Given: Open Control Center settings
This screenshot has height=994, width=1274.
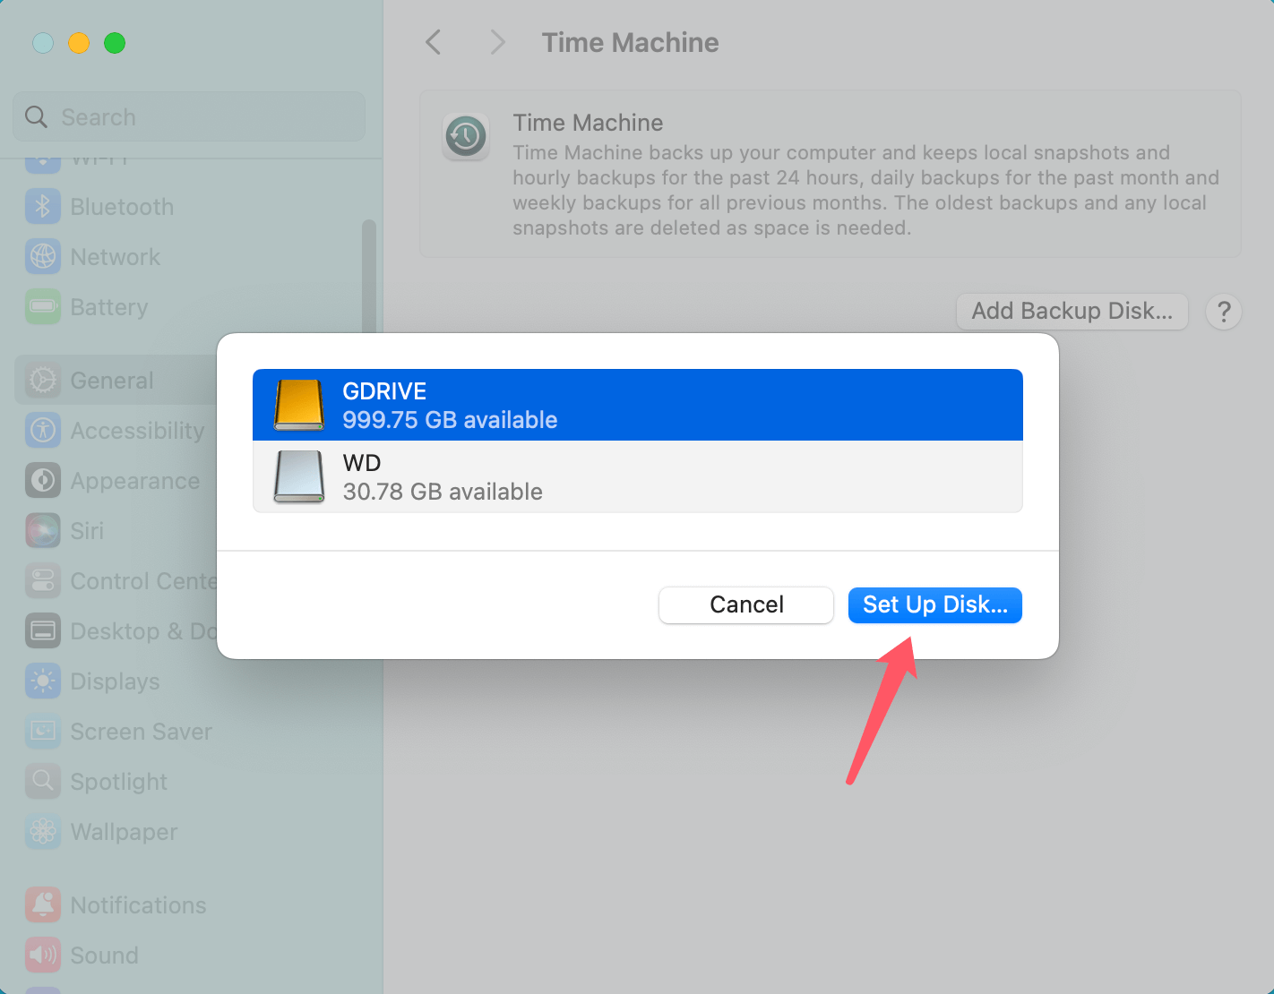Looking at the screenshot, I should pos(42,580).
